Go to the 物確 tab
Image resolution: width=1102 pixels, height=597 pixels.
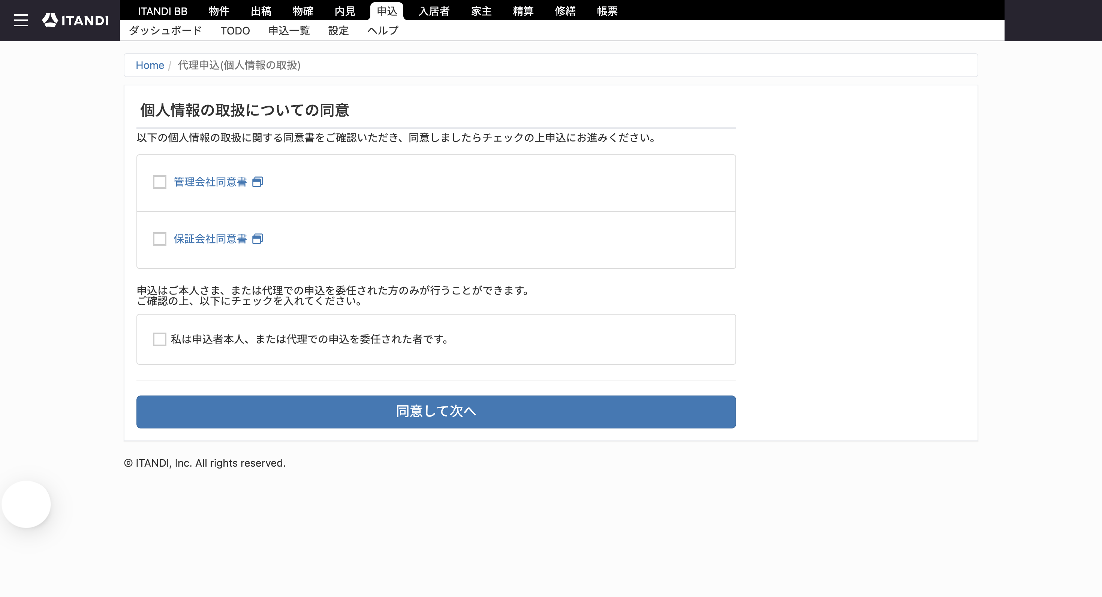pyautogui.click(x=303, y=11)
